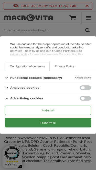
Task: Switch to the Privacy Policy tab
Action: (64, 66)
